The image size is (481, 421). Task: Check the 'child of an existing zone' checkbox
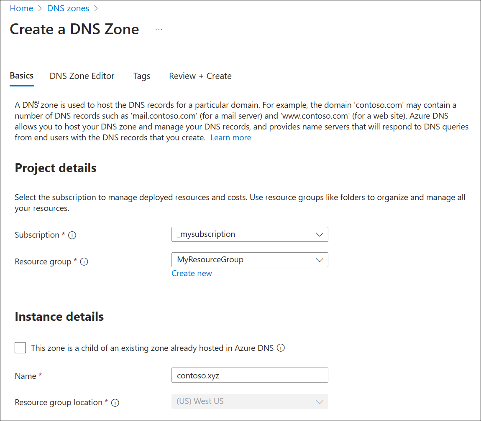click(x=20, y=347)
